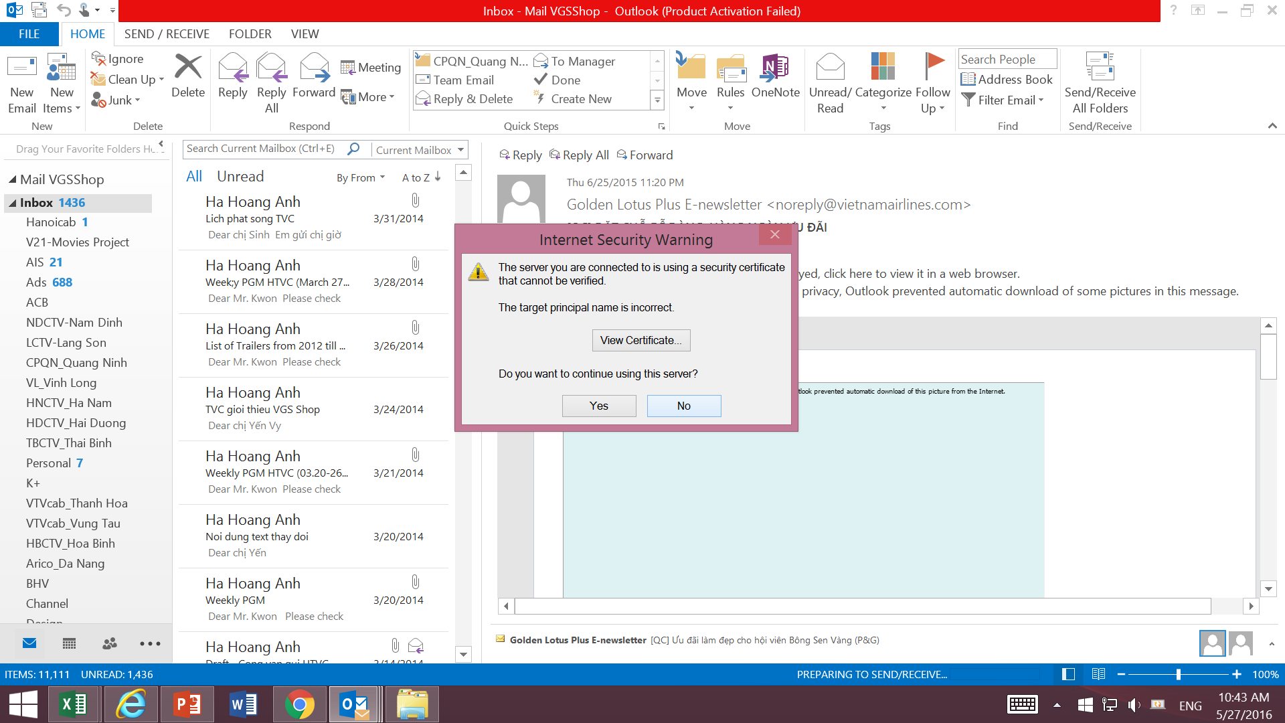The image size is (1285, 723).
Task: Click Yes in security warning
Action: [598, 406]
